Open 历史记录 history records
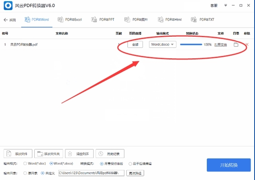 click(x=110, y=154)
